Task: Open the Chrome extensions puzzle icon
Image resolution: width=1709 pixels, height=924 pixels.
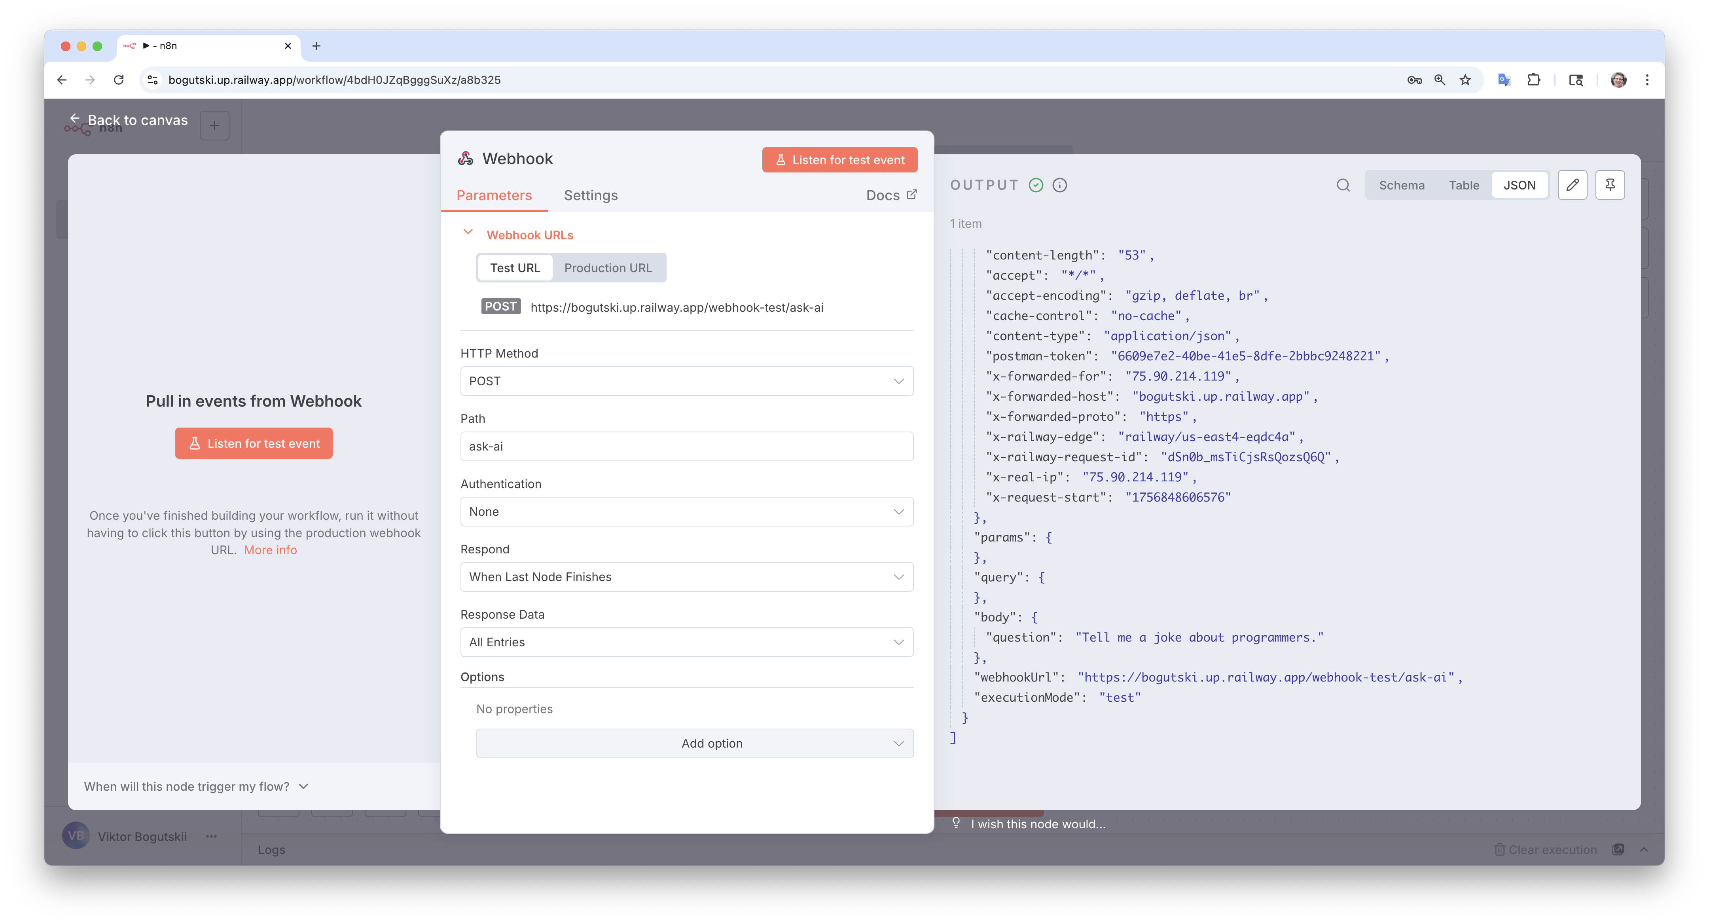Action: pyautogui.click(x=1533, y=80)
